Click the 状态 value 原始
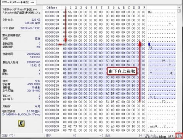The image size is (183, 139). tap(38, 39)
